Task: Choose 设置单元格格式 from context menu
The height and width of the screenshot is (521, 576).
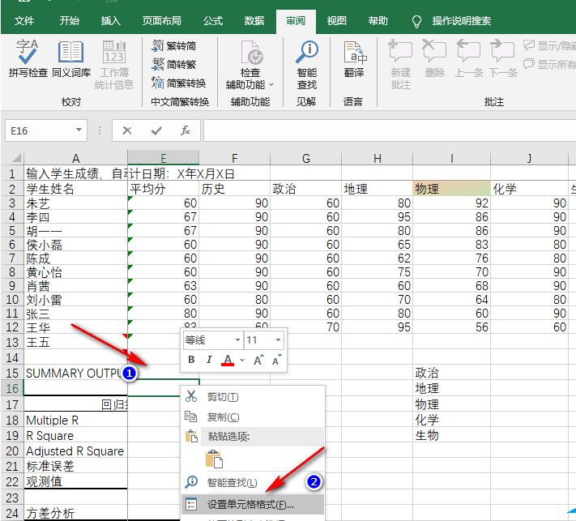Action: pos(253,505)
